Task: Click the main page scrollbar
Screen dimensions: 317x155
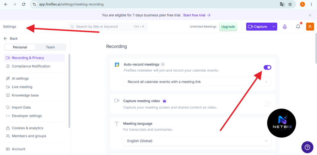Action: [316, 49]
